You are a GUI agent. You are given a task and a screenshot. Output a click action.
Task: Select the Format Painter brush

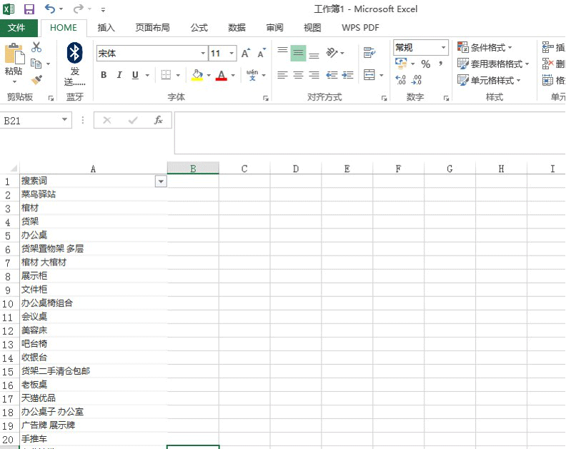[36, 80]
